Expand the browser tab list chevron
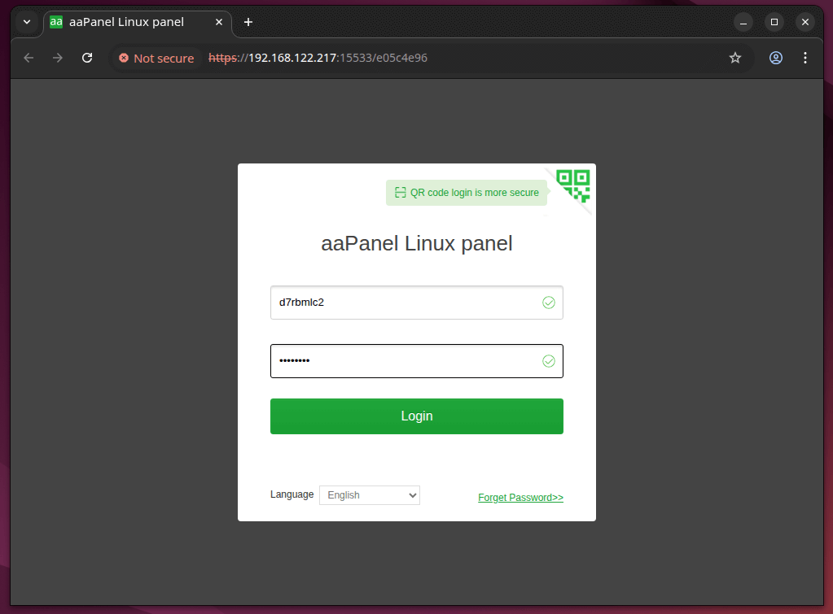The image size is (833, 614). coord(27,22)
